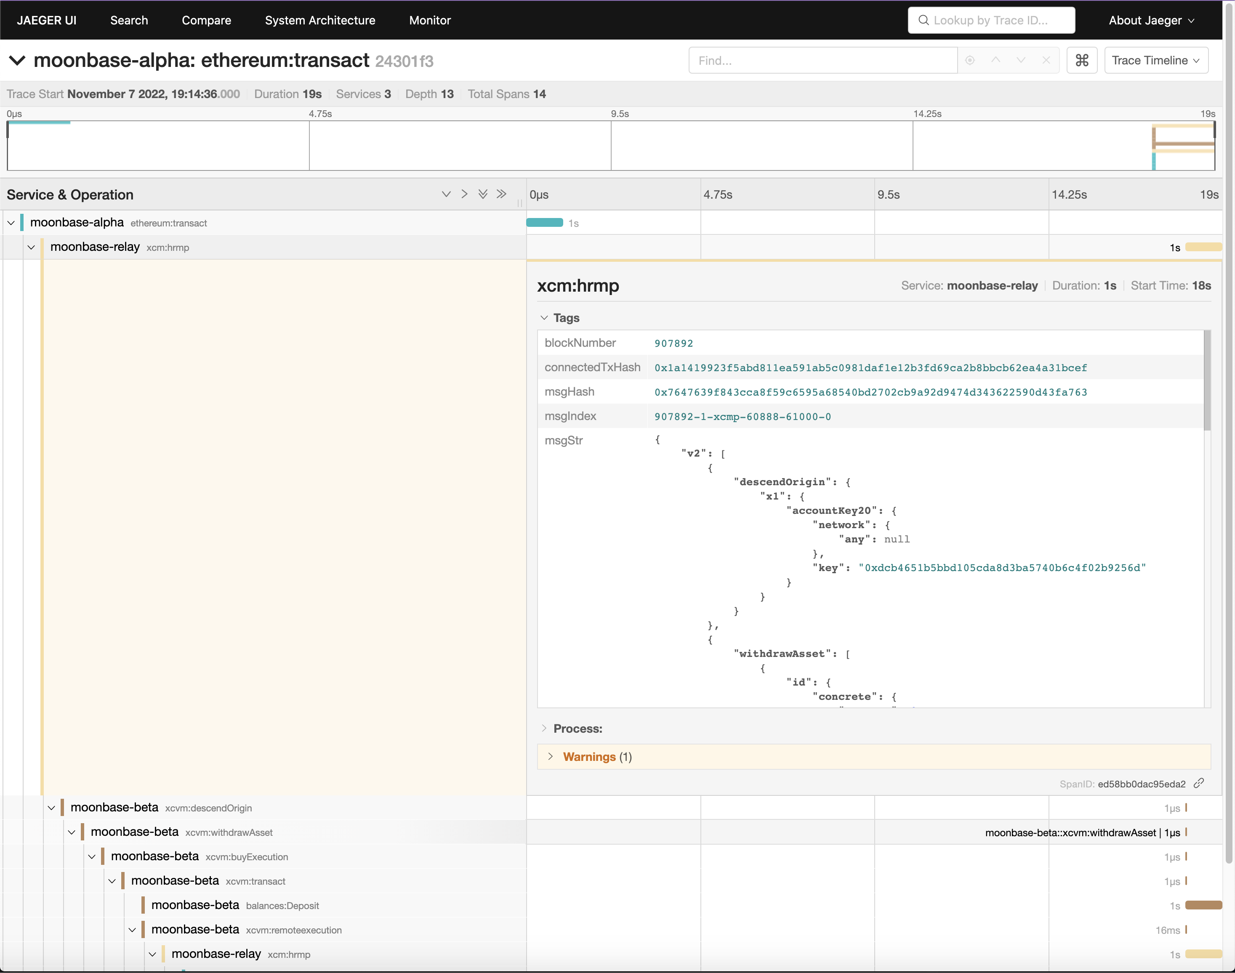The height and width of the screenshot is (973, 1235).
Task: Collapse moonbase-beta xcvm:descendOrigin span
Action: click(51, 808)
